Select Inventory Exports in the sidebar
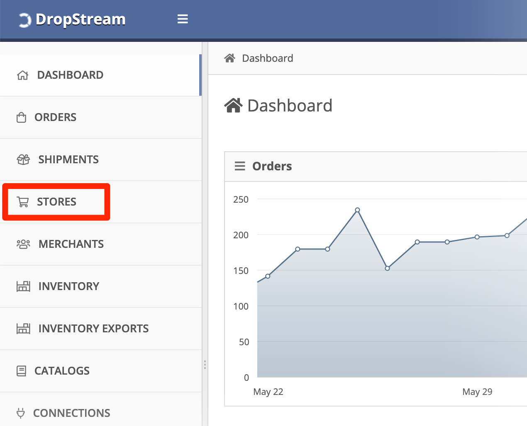 [93, 329]
